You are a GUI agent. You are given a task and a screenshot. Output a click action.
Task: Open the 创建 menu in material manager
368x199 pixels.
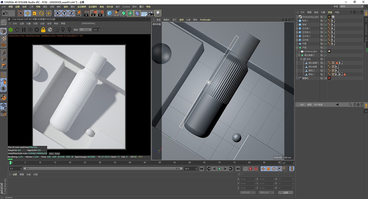point(14,175)
